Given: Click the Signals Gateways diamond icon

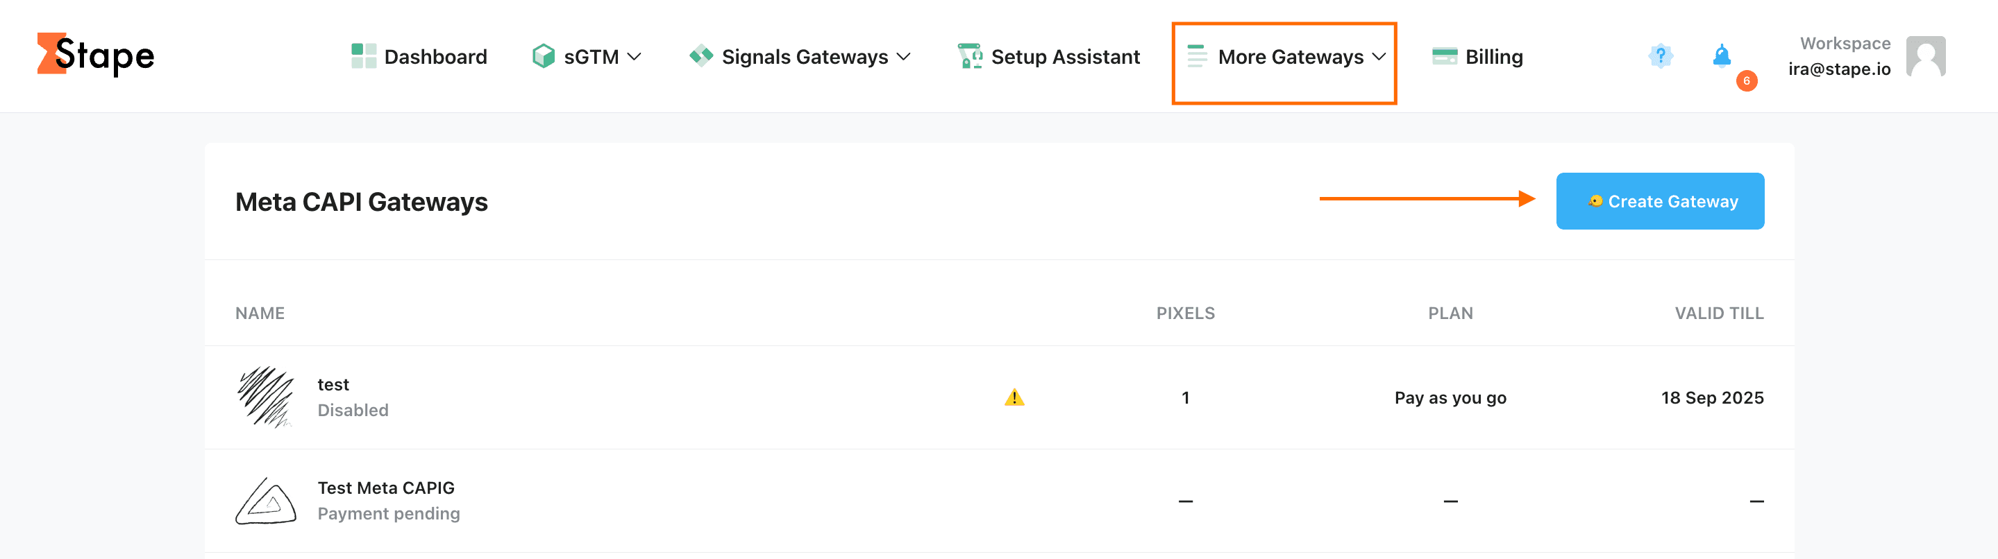Looking at the screenshot, I should (x=700, y=55).
